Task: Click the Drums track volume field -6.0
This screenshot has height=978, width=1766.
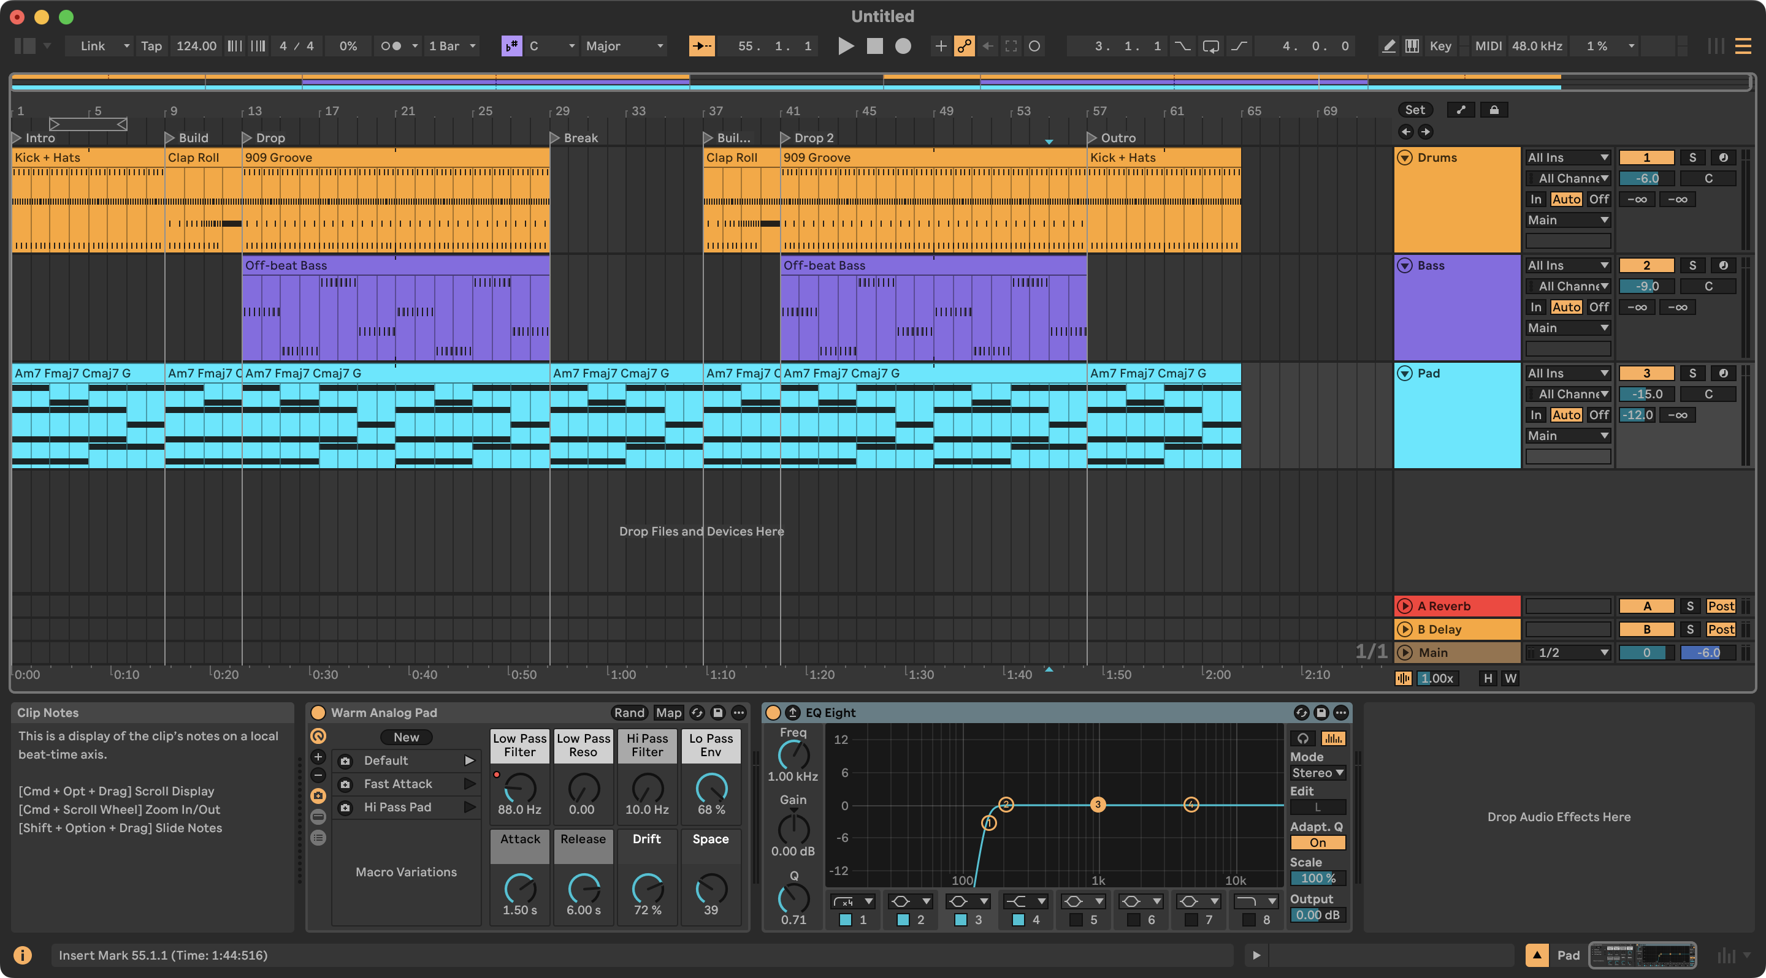Action: (1646, 179)
